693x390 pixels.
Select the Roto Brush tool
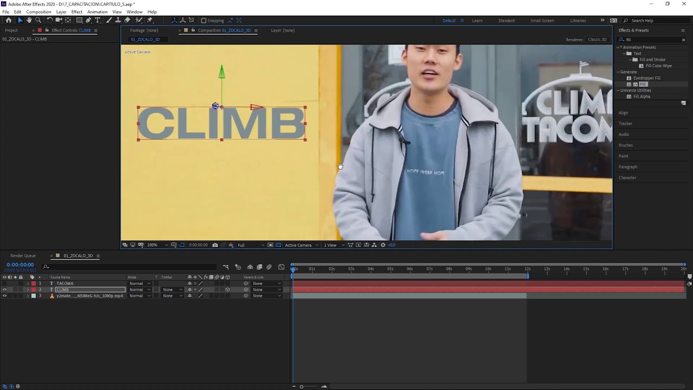click(x=139, y=20)
